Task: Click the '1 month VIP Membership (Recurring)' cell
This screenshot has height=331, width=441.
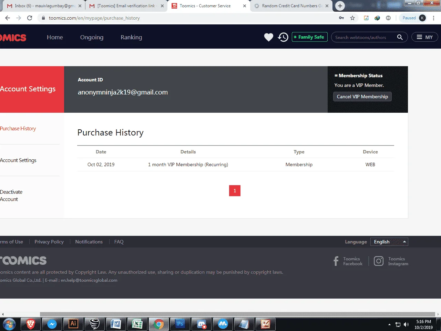Action: point(188,164)
